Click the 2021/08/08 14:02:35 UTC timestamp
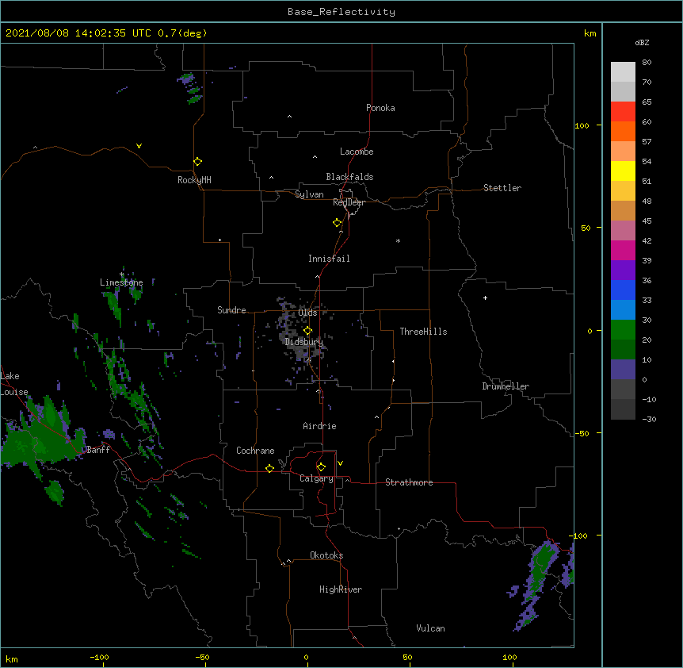Screen dimensions: 683x668 [78, 33]
